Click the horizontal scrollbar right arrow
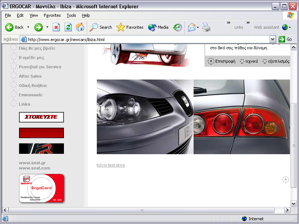Viewport: 299px width, 224px height. pyautogui.click(x=287, y=210)
